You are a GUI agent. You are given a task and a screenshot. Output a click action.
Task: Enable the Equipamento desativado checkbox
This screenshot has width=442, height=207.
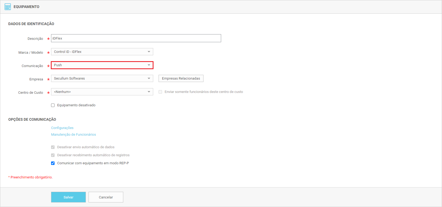click(53, 105)
